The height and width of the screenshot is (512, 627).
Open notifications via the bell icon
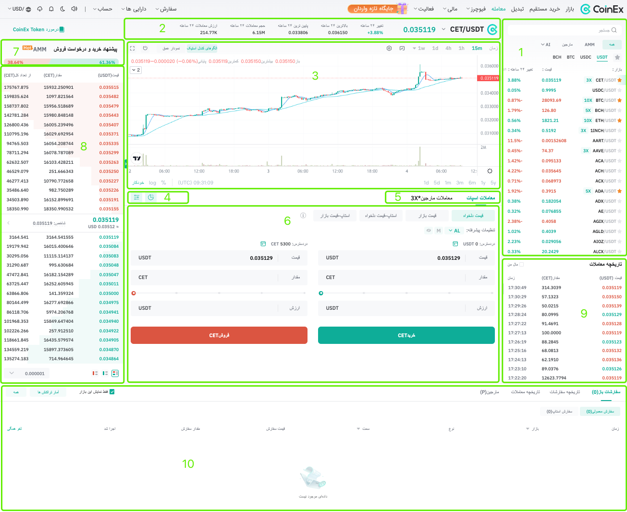(x=51, y=9)
